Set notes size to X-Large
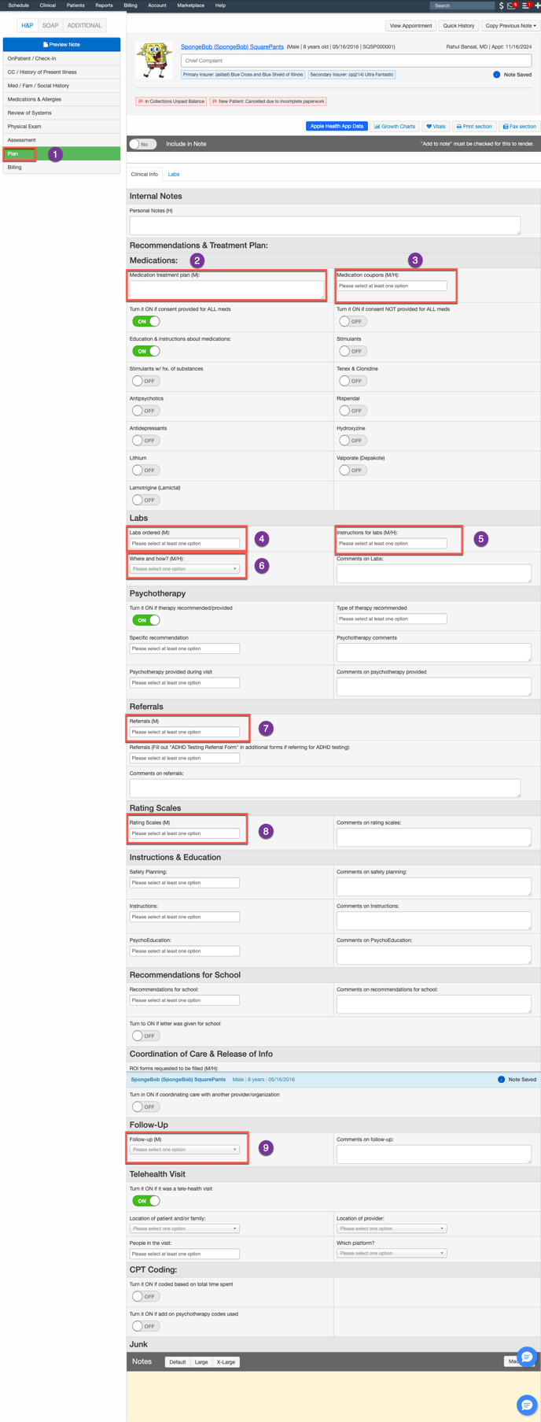The width and height of the screenshot is (541, 1422). 226,1361
